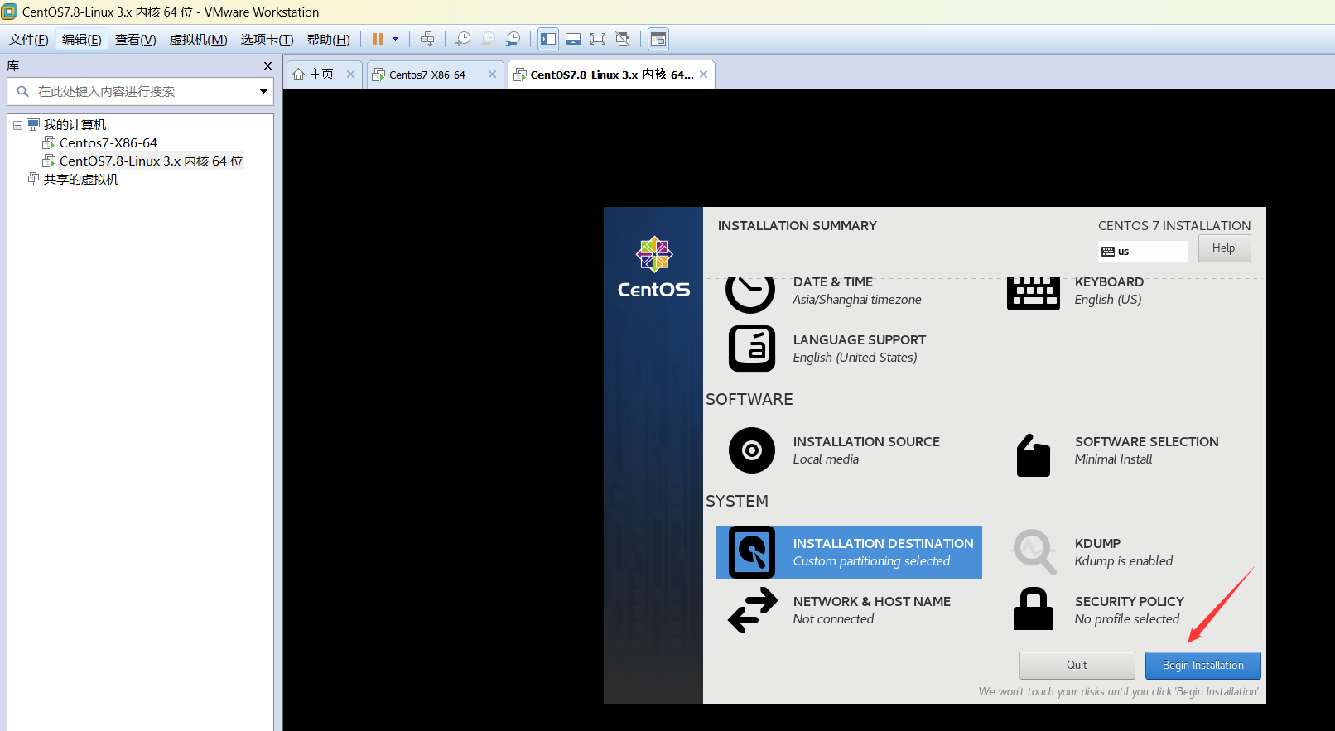Toggle the library sidebar view icon

548,39
